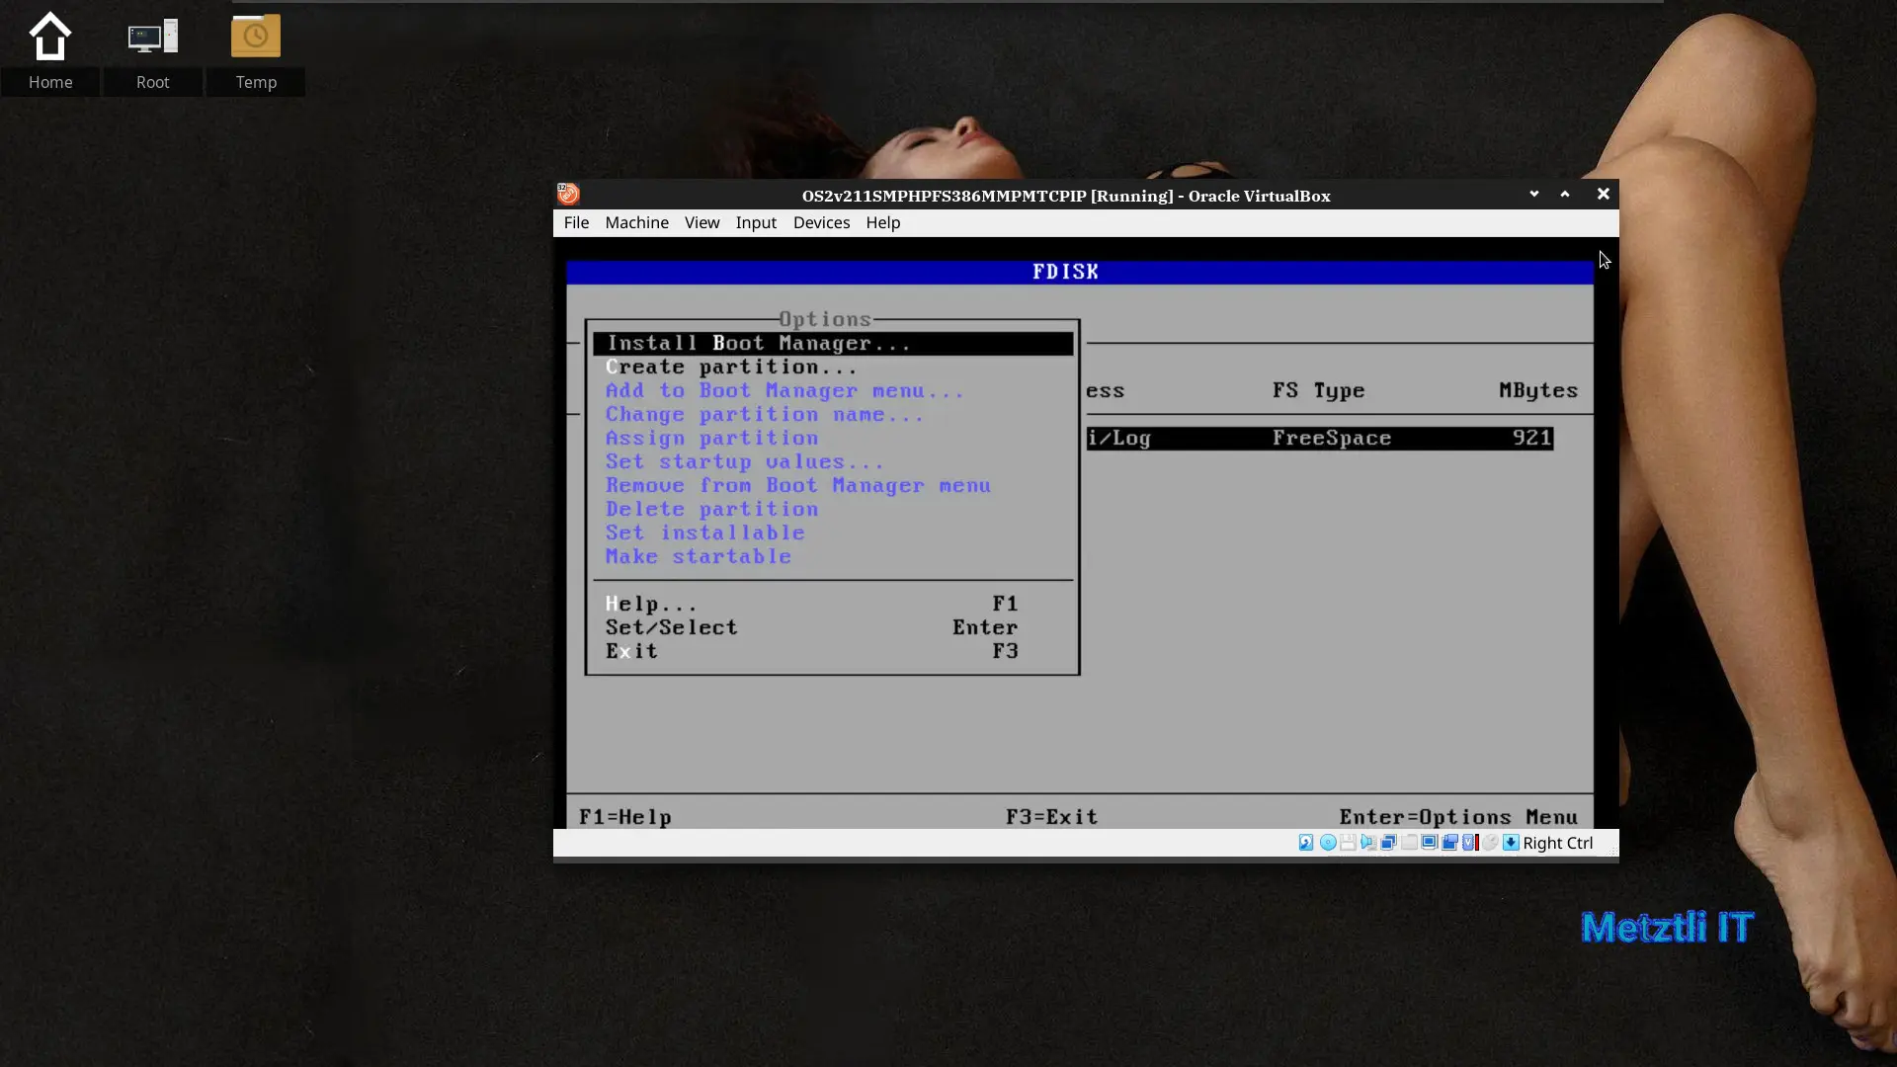Click Assign partition entry
Image resolution: width=1897 pixels, height=1067 pixels.
coord(711,438)
